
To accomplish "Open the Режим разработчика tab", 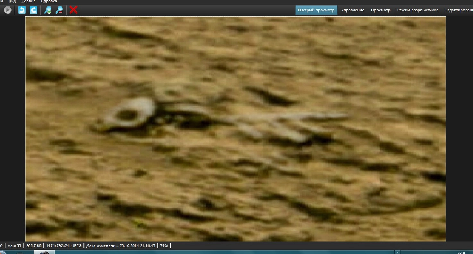I will tap(417, 10).
